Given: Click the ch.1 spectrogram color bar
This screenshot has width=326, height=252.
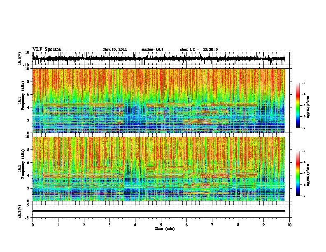Looking at the screenshot, I should 298,105.
